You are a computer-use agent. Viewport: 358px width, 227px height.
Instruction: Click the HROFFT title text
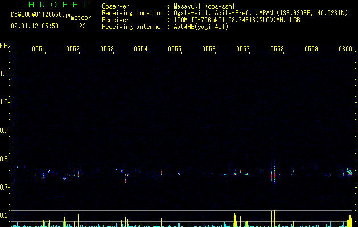coord(59,5)
